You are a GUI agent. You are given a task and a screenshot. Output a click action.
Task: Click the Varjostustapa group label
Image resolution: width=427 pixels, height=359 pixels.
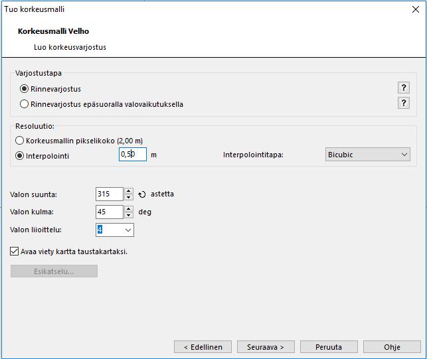coord(39,73)
